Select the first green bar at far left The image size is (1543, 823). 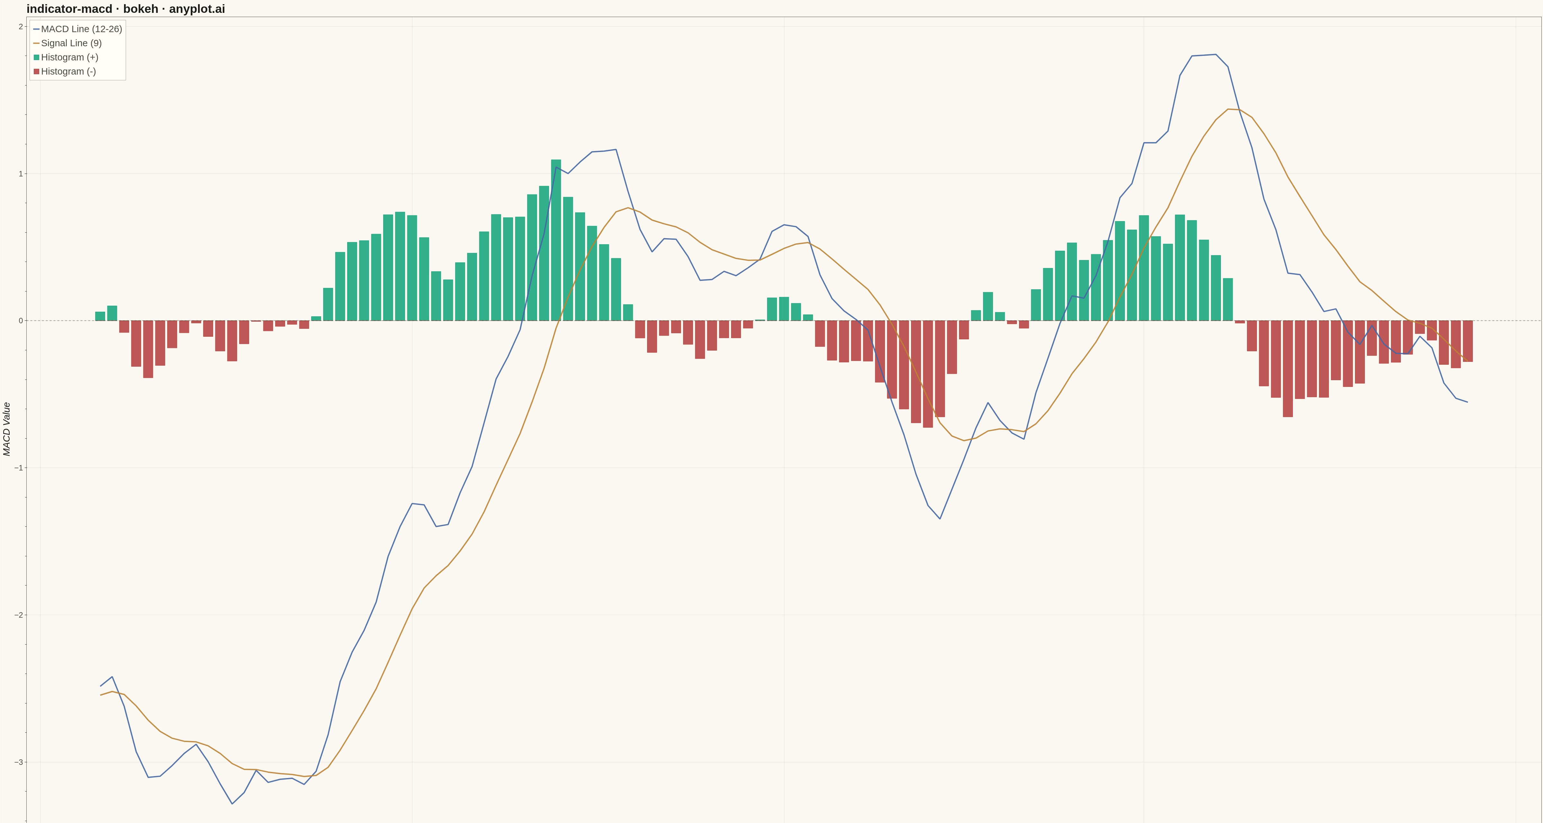coord(100,316)
